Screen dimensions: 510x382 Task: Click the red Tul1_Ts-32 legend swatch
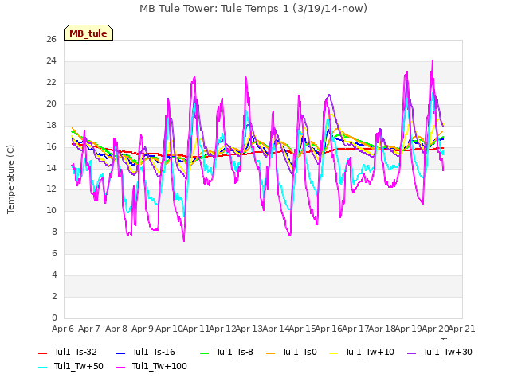pyautogui.click(x=42, y=353)
